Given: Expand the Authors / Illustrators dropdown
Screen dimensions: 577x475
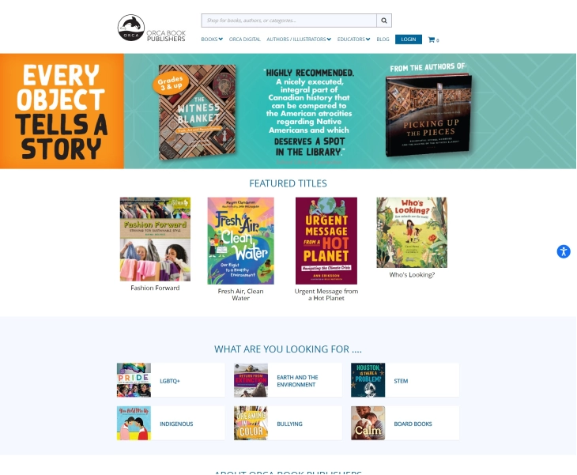Looking at the screenshot, I should (299, 40).
